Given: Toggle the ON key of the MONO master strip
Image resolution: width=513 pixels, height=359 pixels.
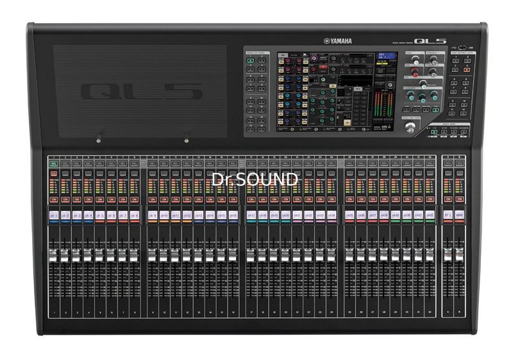Looking at the screenshot, I should point(459,199).
